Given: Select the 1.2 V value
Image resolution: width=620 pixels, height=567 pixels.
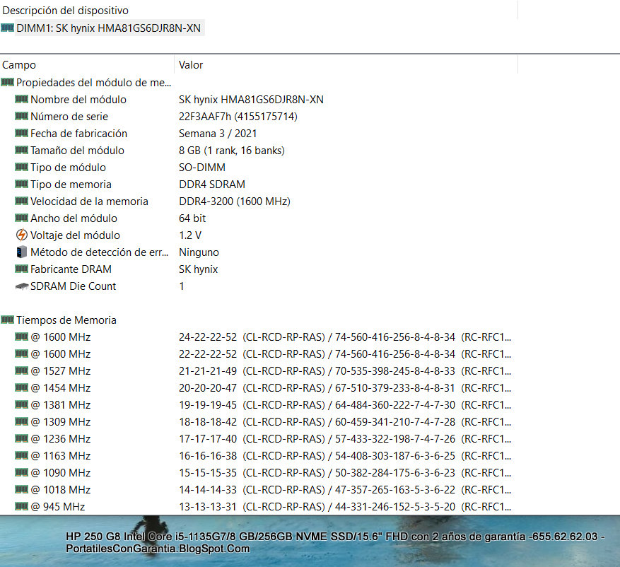Looking at the screenshot, I should [190, 235].
